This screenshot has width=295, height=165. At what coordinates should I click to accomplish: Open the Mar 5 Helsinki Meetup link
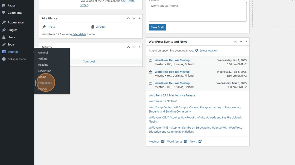pos(172,83)
